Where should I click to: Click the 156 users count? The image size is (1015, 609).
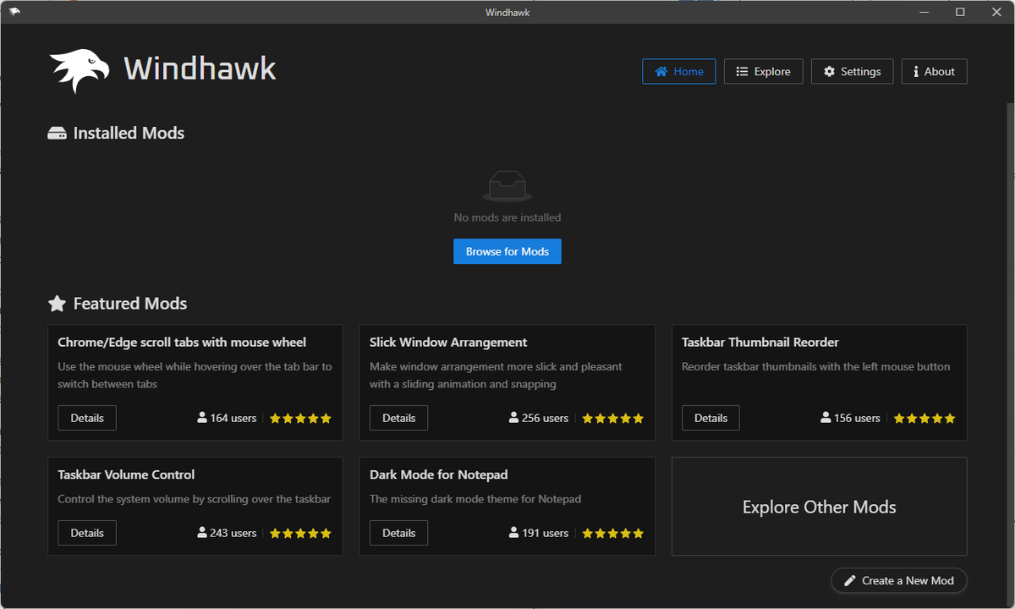tap(850, 418)
